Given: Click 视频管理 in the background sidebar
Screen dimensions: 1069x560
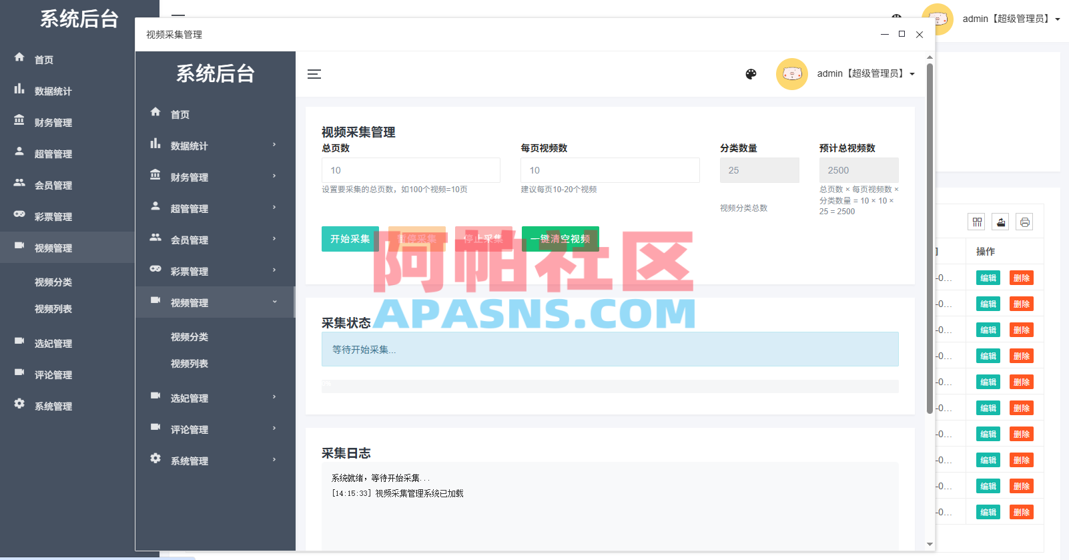Looking at the screenshot, I should click(53, 248).
